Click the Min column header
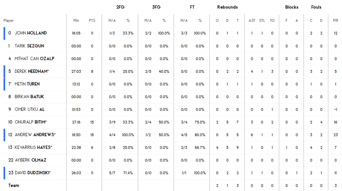 tap(76, 20)
